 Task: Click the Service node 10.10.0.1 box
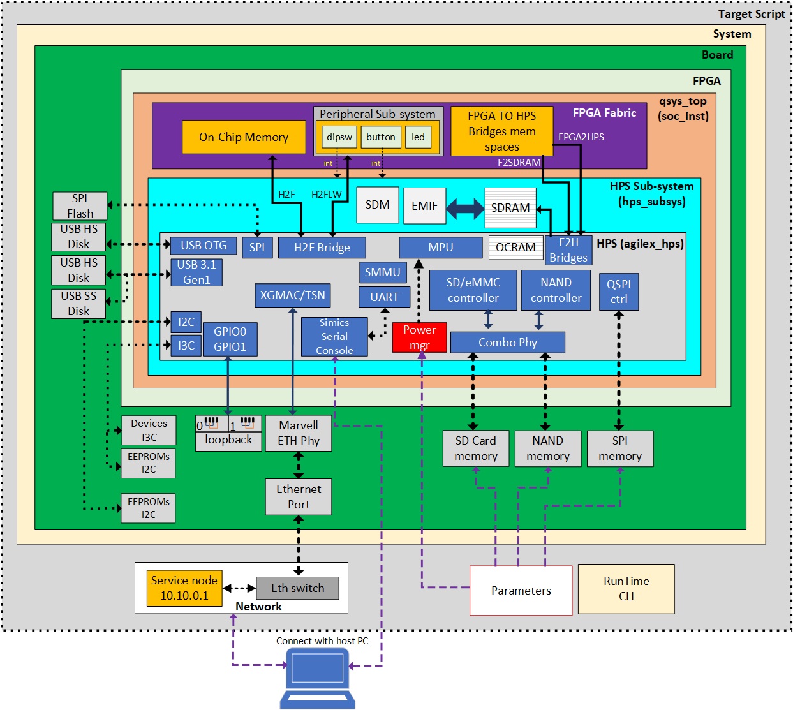coord(184,588)
